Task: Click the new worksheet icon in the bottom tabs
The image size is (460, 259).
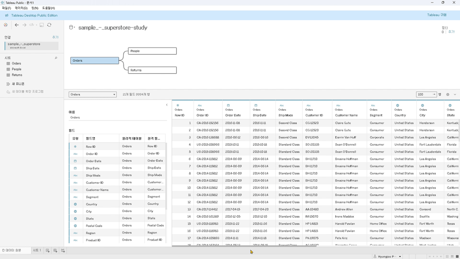Action: [47, 250]
